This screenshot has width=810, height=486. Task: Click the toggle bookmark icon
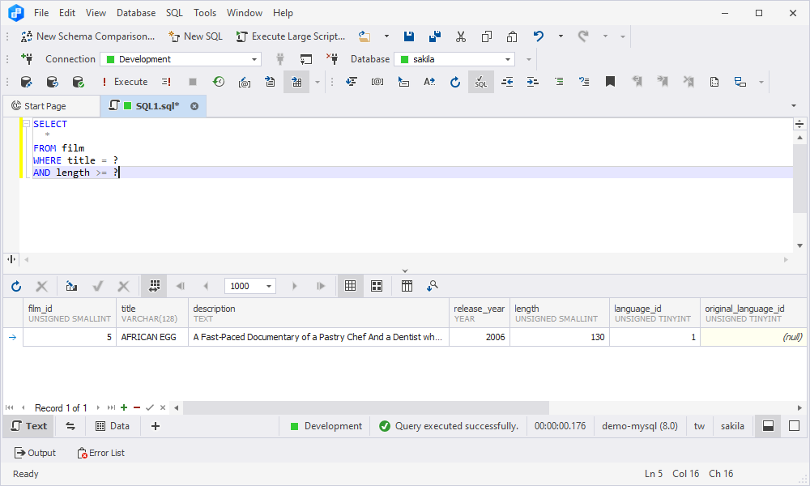click(610, 82)
